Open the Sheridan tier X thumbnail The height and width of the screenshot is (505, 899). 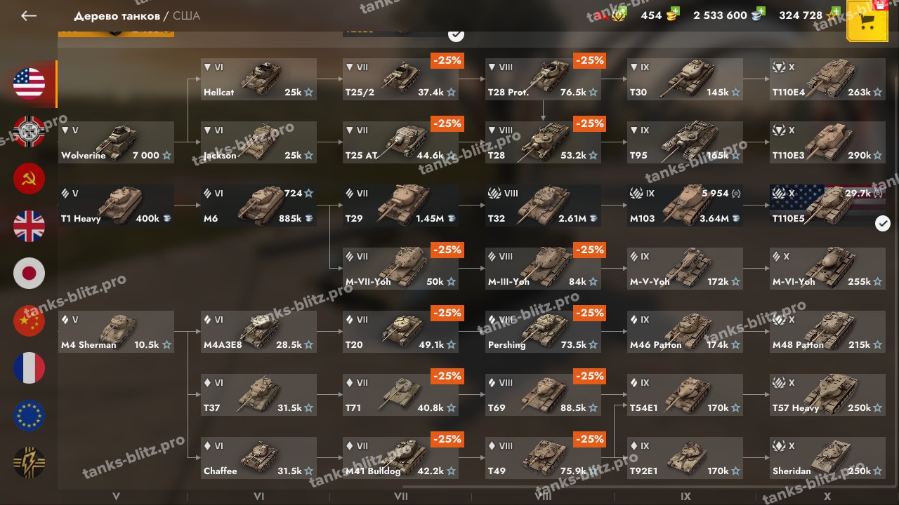click(x=827, y=458)
